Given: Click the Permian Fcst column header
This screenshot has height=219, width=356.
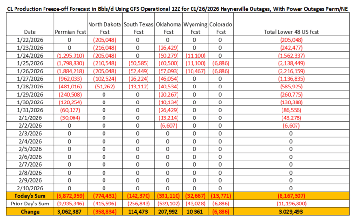Looking at the screenshot, I should (x=69, y=32).
